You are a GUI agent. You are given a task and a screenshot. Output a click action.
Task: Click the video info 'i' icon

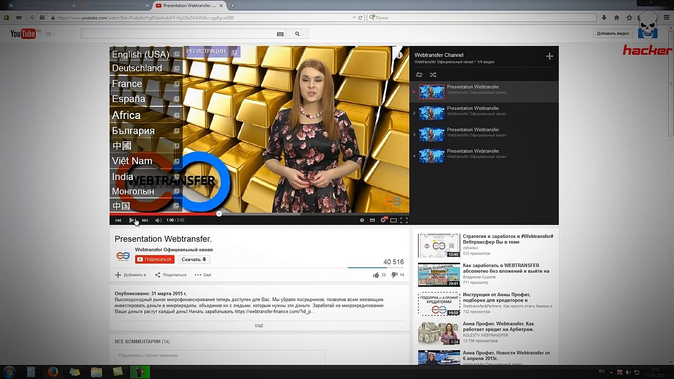pyautogui.click(x=400, y=55)
